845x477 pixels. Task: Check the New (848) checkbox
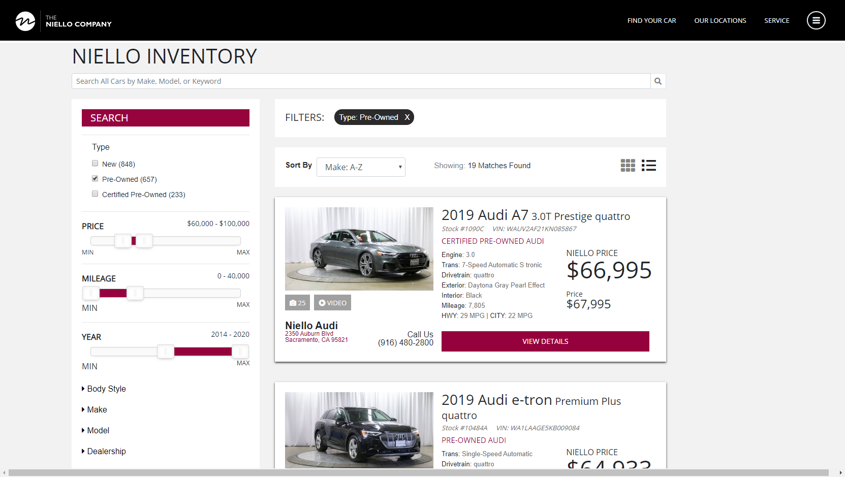[95, 164]
